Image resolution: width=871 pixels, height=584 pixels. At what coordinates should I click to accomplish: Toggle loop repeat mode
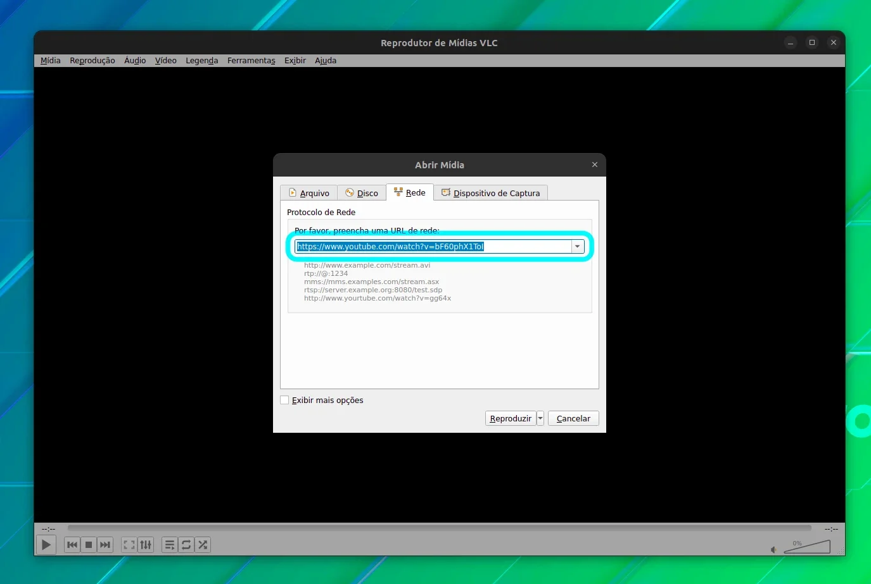click(186, 545)
